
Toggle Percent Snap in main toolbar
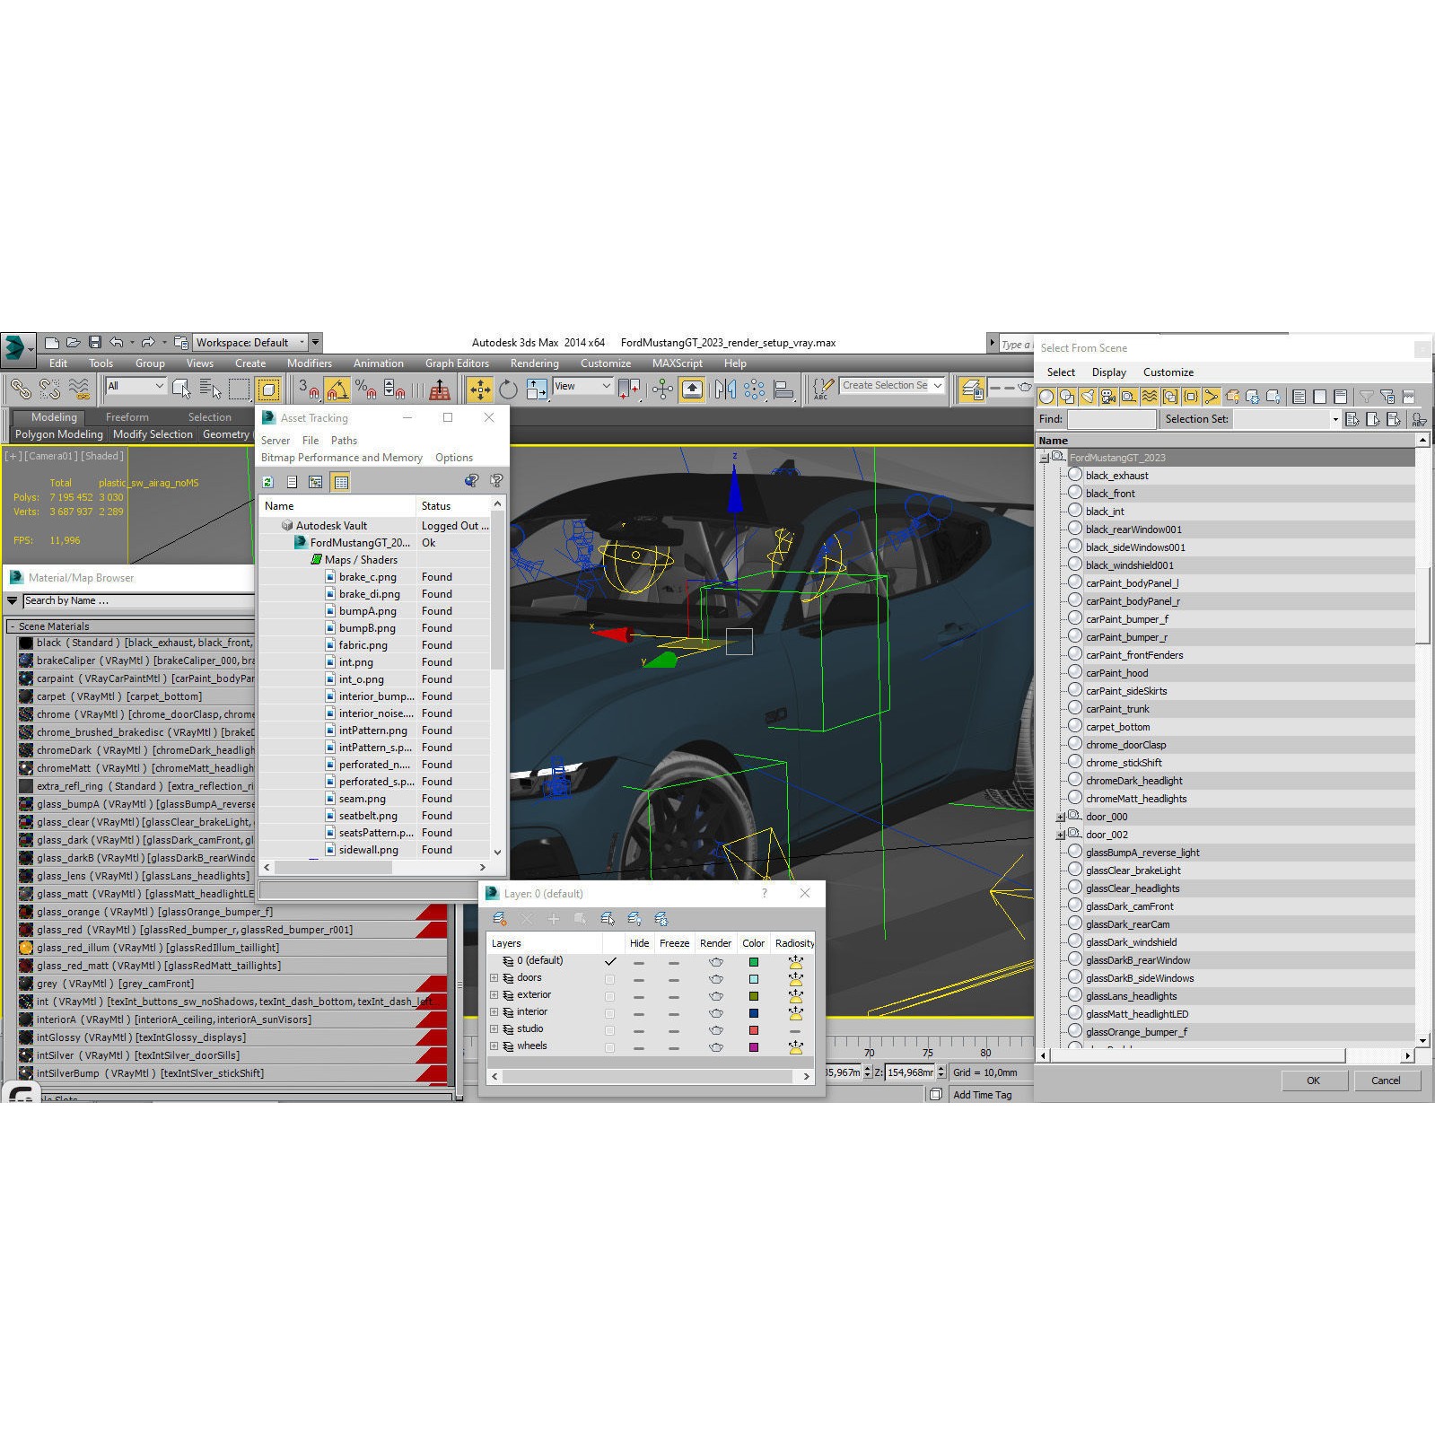point(365,389)
